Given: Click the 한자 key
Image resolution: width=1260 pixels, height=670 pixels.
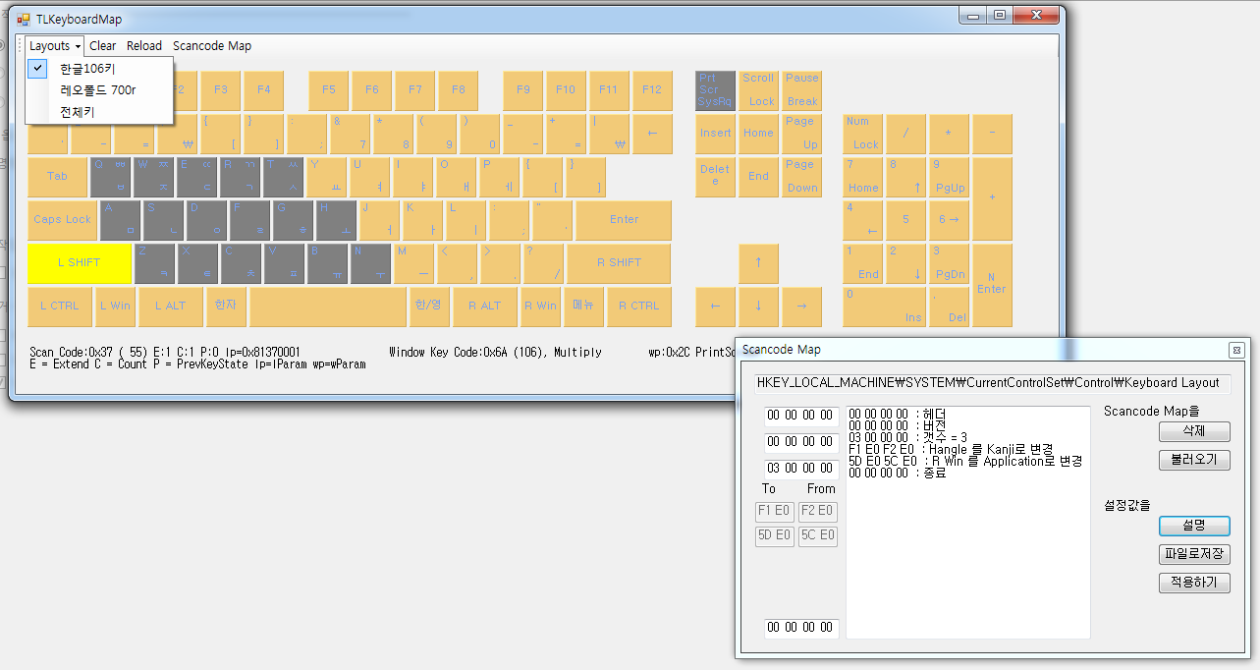Looking at the screenshot, I should coord(226,307).
